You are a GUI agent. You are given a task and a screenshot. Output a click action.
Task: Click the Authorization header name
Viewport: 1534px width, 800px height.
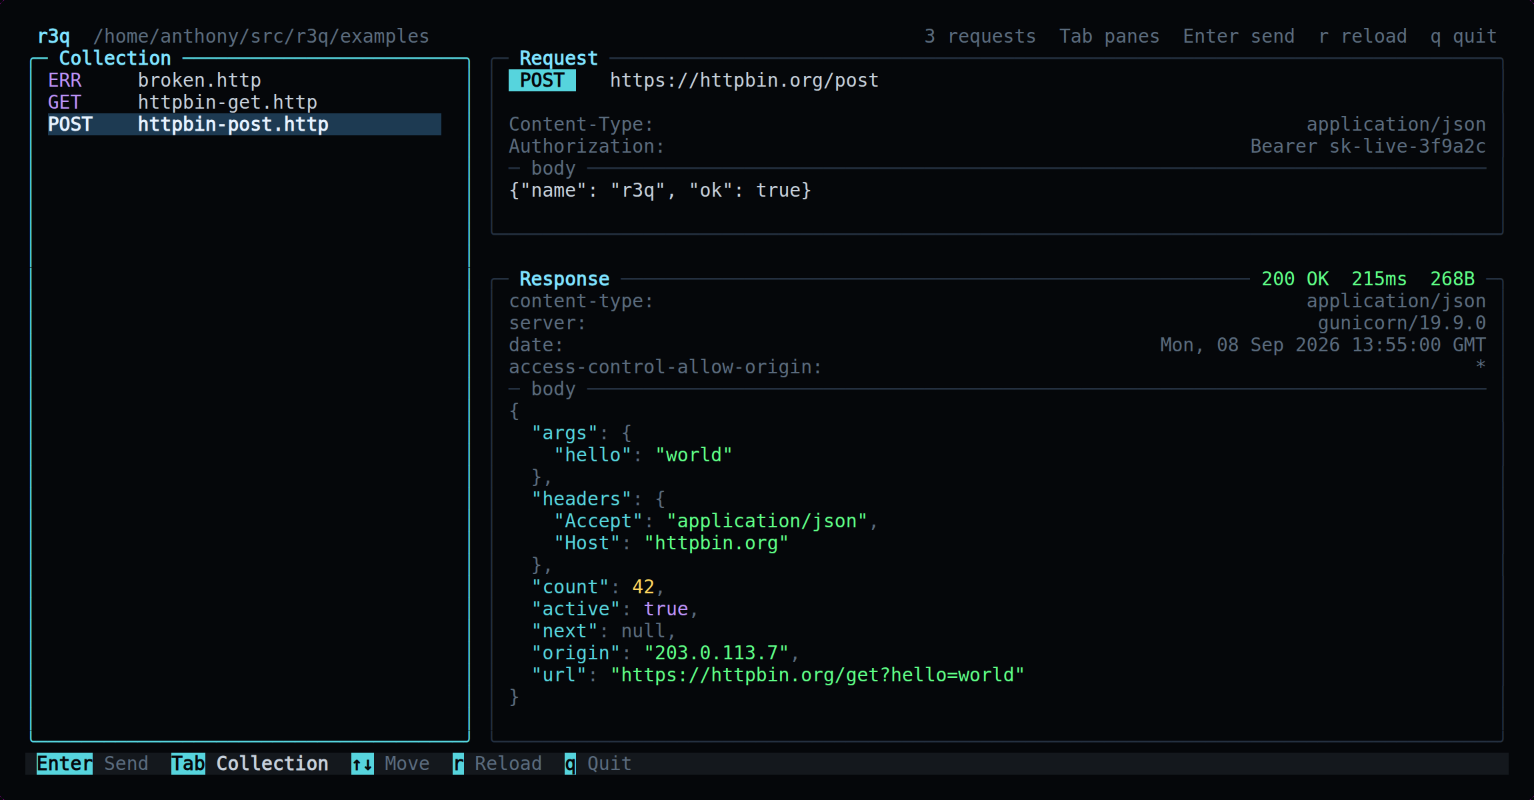tap(587, 146)
